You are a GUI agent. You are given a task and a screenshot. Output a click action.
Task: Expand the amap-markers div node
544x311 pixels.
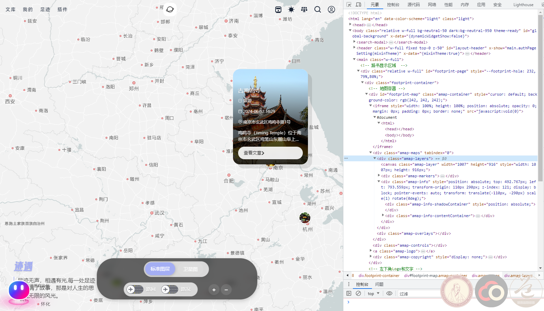[379, 176]
